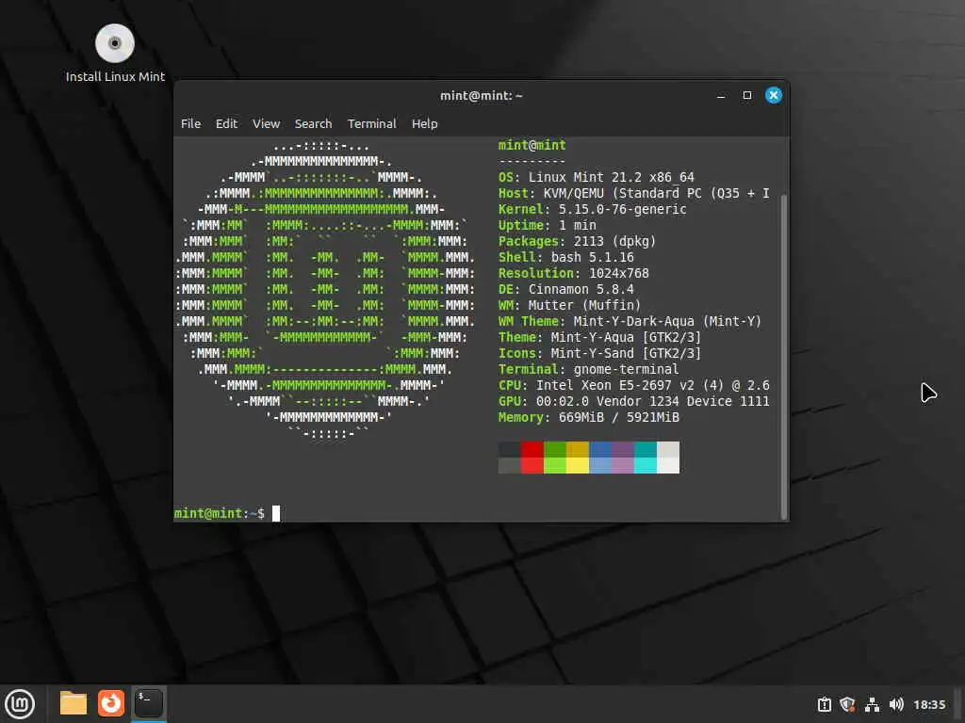Image resolution: width=965 pixels, height=723 pixels.
Task: Maximize the terminal window
Action: [x=747, y=95]
